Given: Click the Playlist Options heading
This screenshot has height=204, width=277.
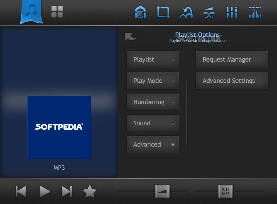Looking at the screenshot, I should 197,35.
